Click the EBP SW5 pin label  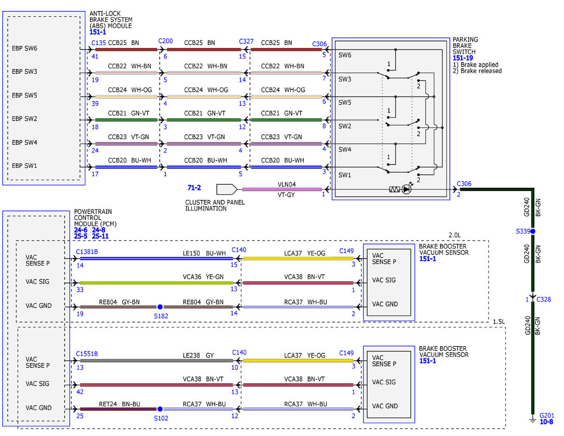tap(25, 95)
